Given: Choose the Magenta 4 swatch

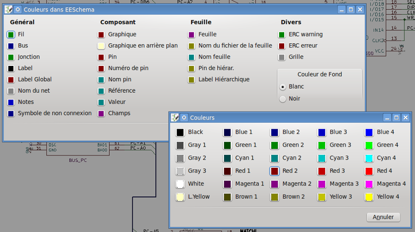Looking at the screenshot, I should 369,184.
